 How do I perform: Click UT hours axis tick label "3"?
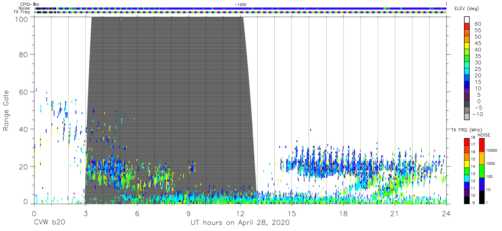(85, 213)
